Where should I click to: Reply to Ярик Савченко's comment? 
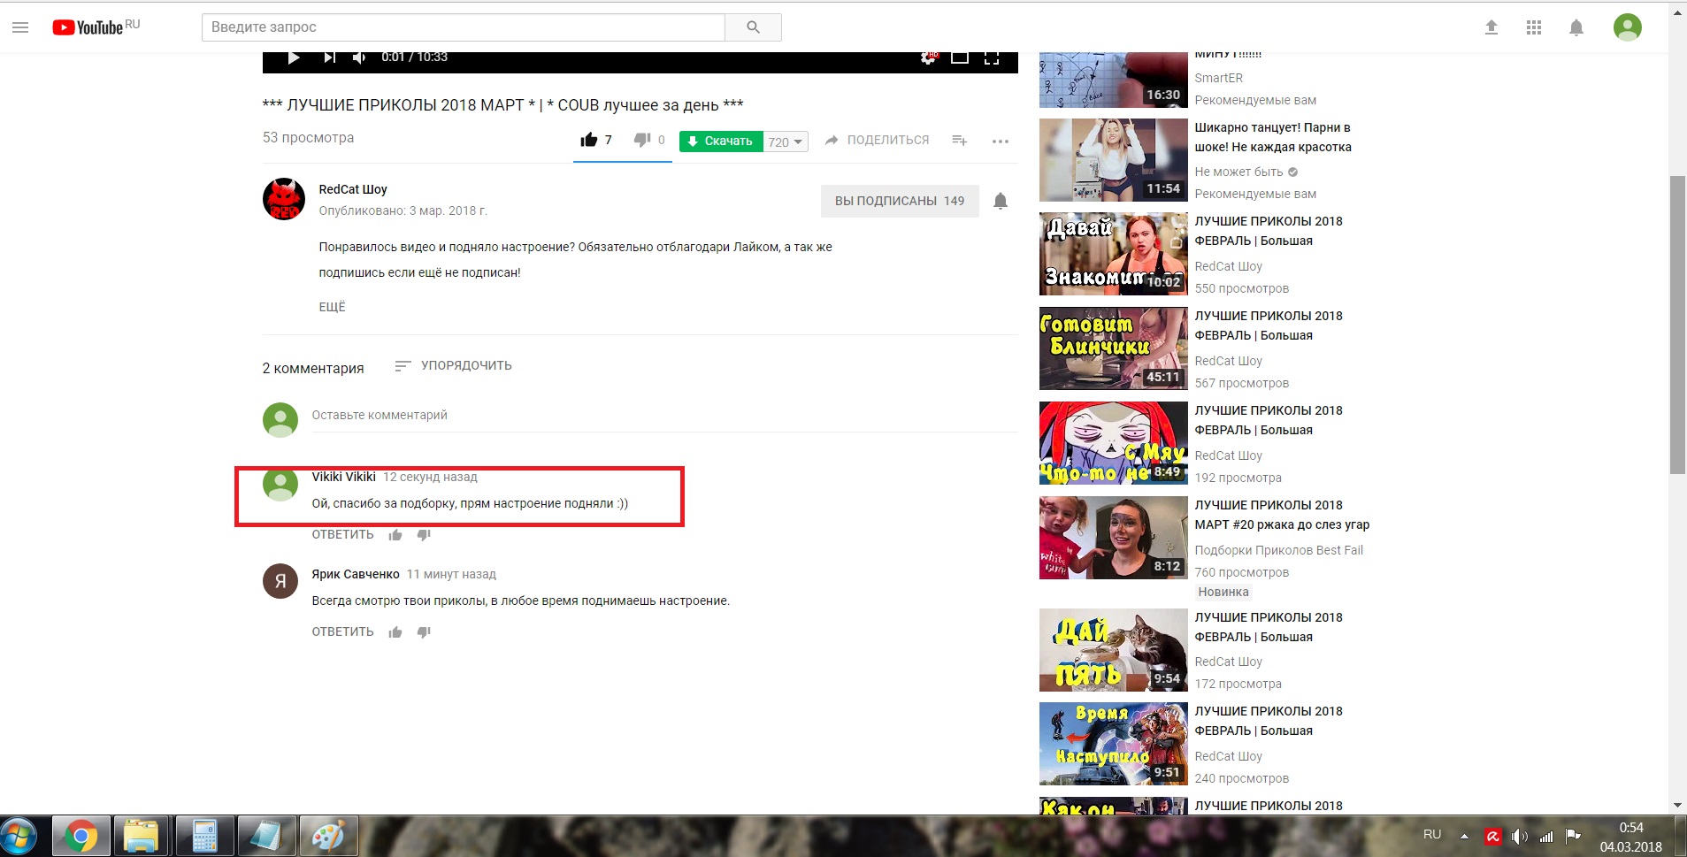pos(342,631)
